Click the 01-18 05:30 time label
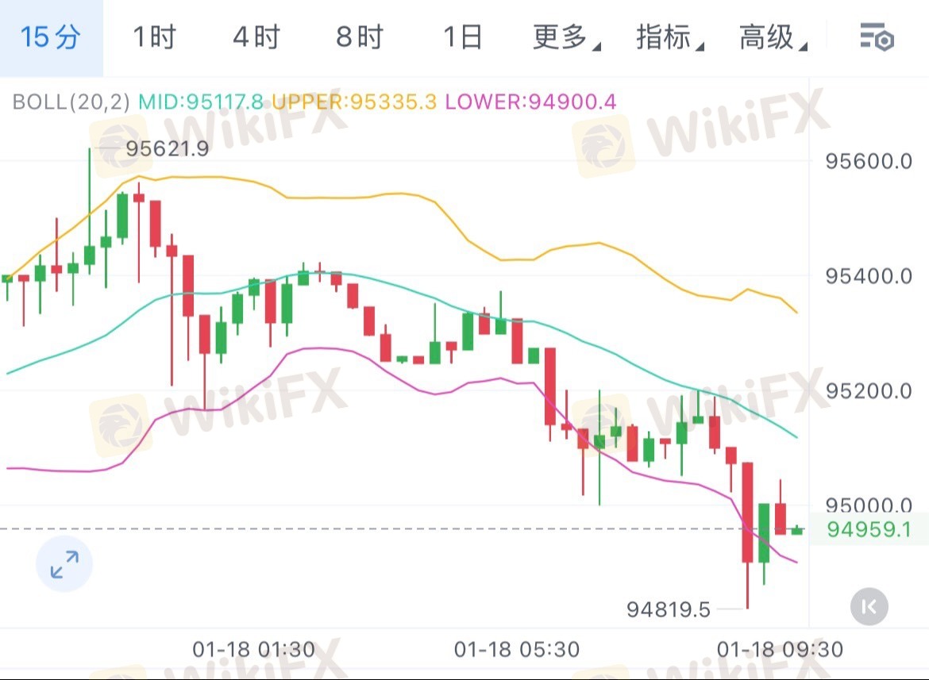Image resolution: width=929 pixels, height=680 pixels. pyautogui.click(x=517, y=650)
